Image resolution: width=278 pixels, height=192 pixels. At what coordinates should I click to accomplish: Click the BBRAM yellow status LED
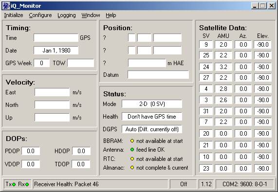(132, 141)
